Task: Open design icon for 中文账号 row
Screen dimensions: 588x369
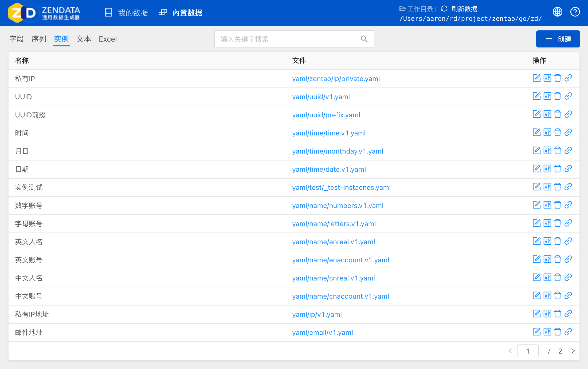Action: pyautogui.click(x=547, y=295)
